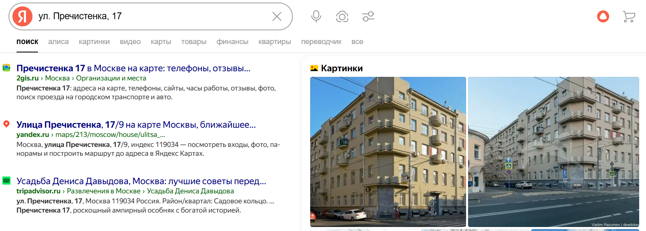Click the Yandex logo icon

coord(22,16)
